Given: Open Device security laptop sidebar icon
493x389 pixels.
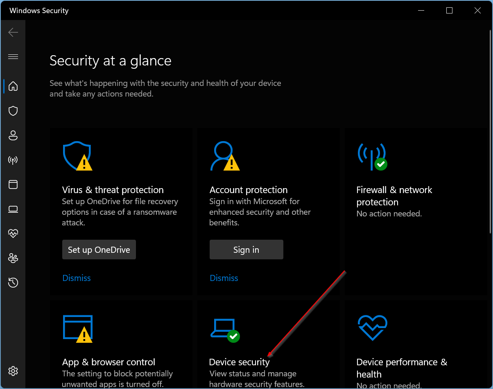Looking at the screenshot, I should click(x=13, y=209).
